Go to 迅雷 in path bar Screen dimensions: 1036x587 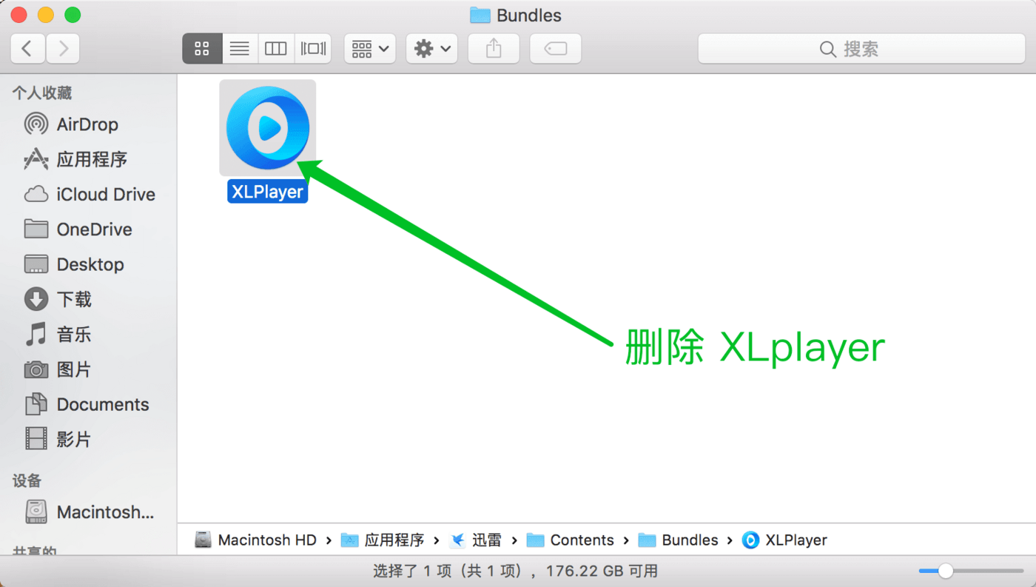tap(476, 540)
